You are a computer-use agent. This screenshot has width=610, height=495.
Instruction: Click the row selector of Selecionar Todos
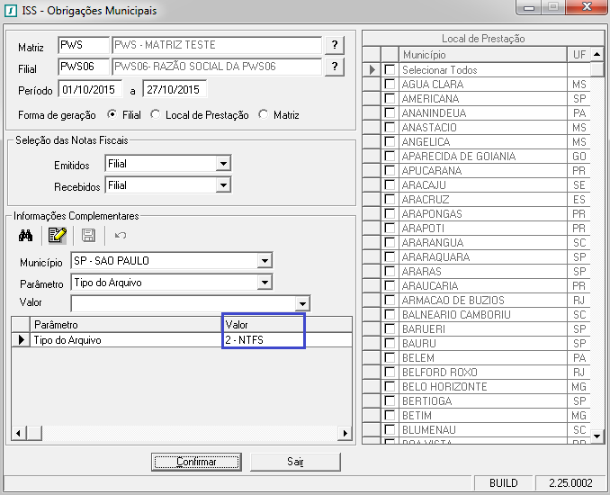click(372, 69)
